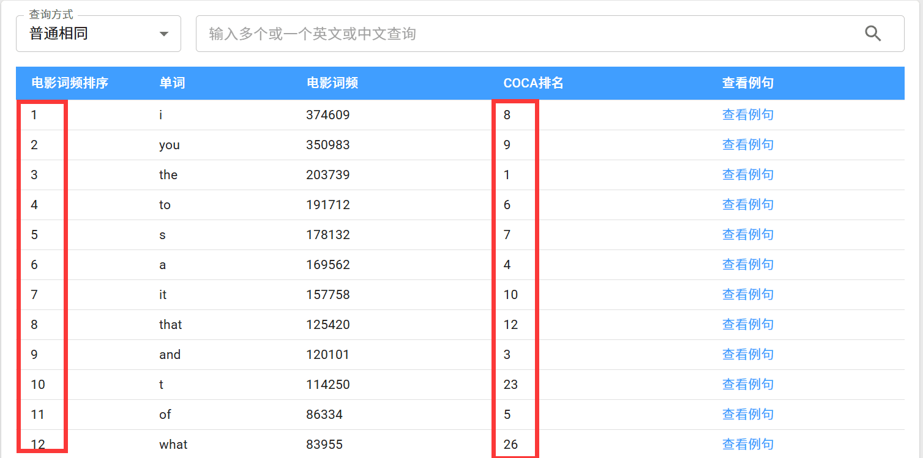This screenshot has width=923, height=458.
Task: Open 查看例句 link for "of"
Action: pos(748,414)
